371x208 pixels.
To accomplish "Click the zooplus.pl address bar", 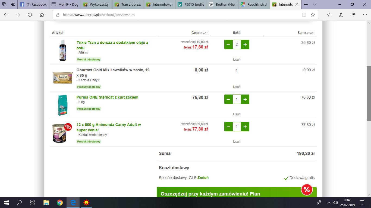I will click(x=177, y=15).
